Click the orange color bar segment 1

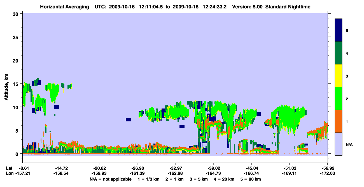pos(339,121)
